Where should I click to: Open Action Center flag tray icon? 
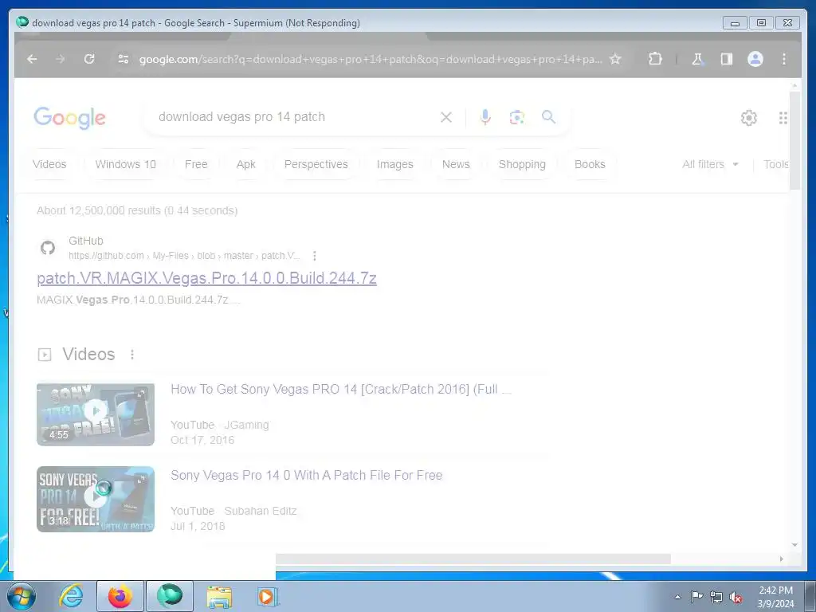click(696, 596)
